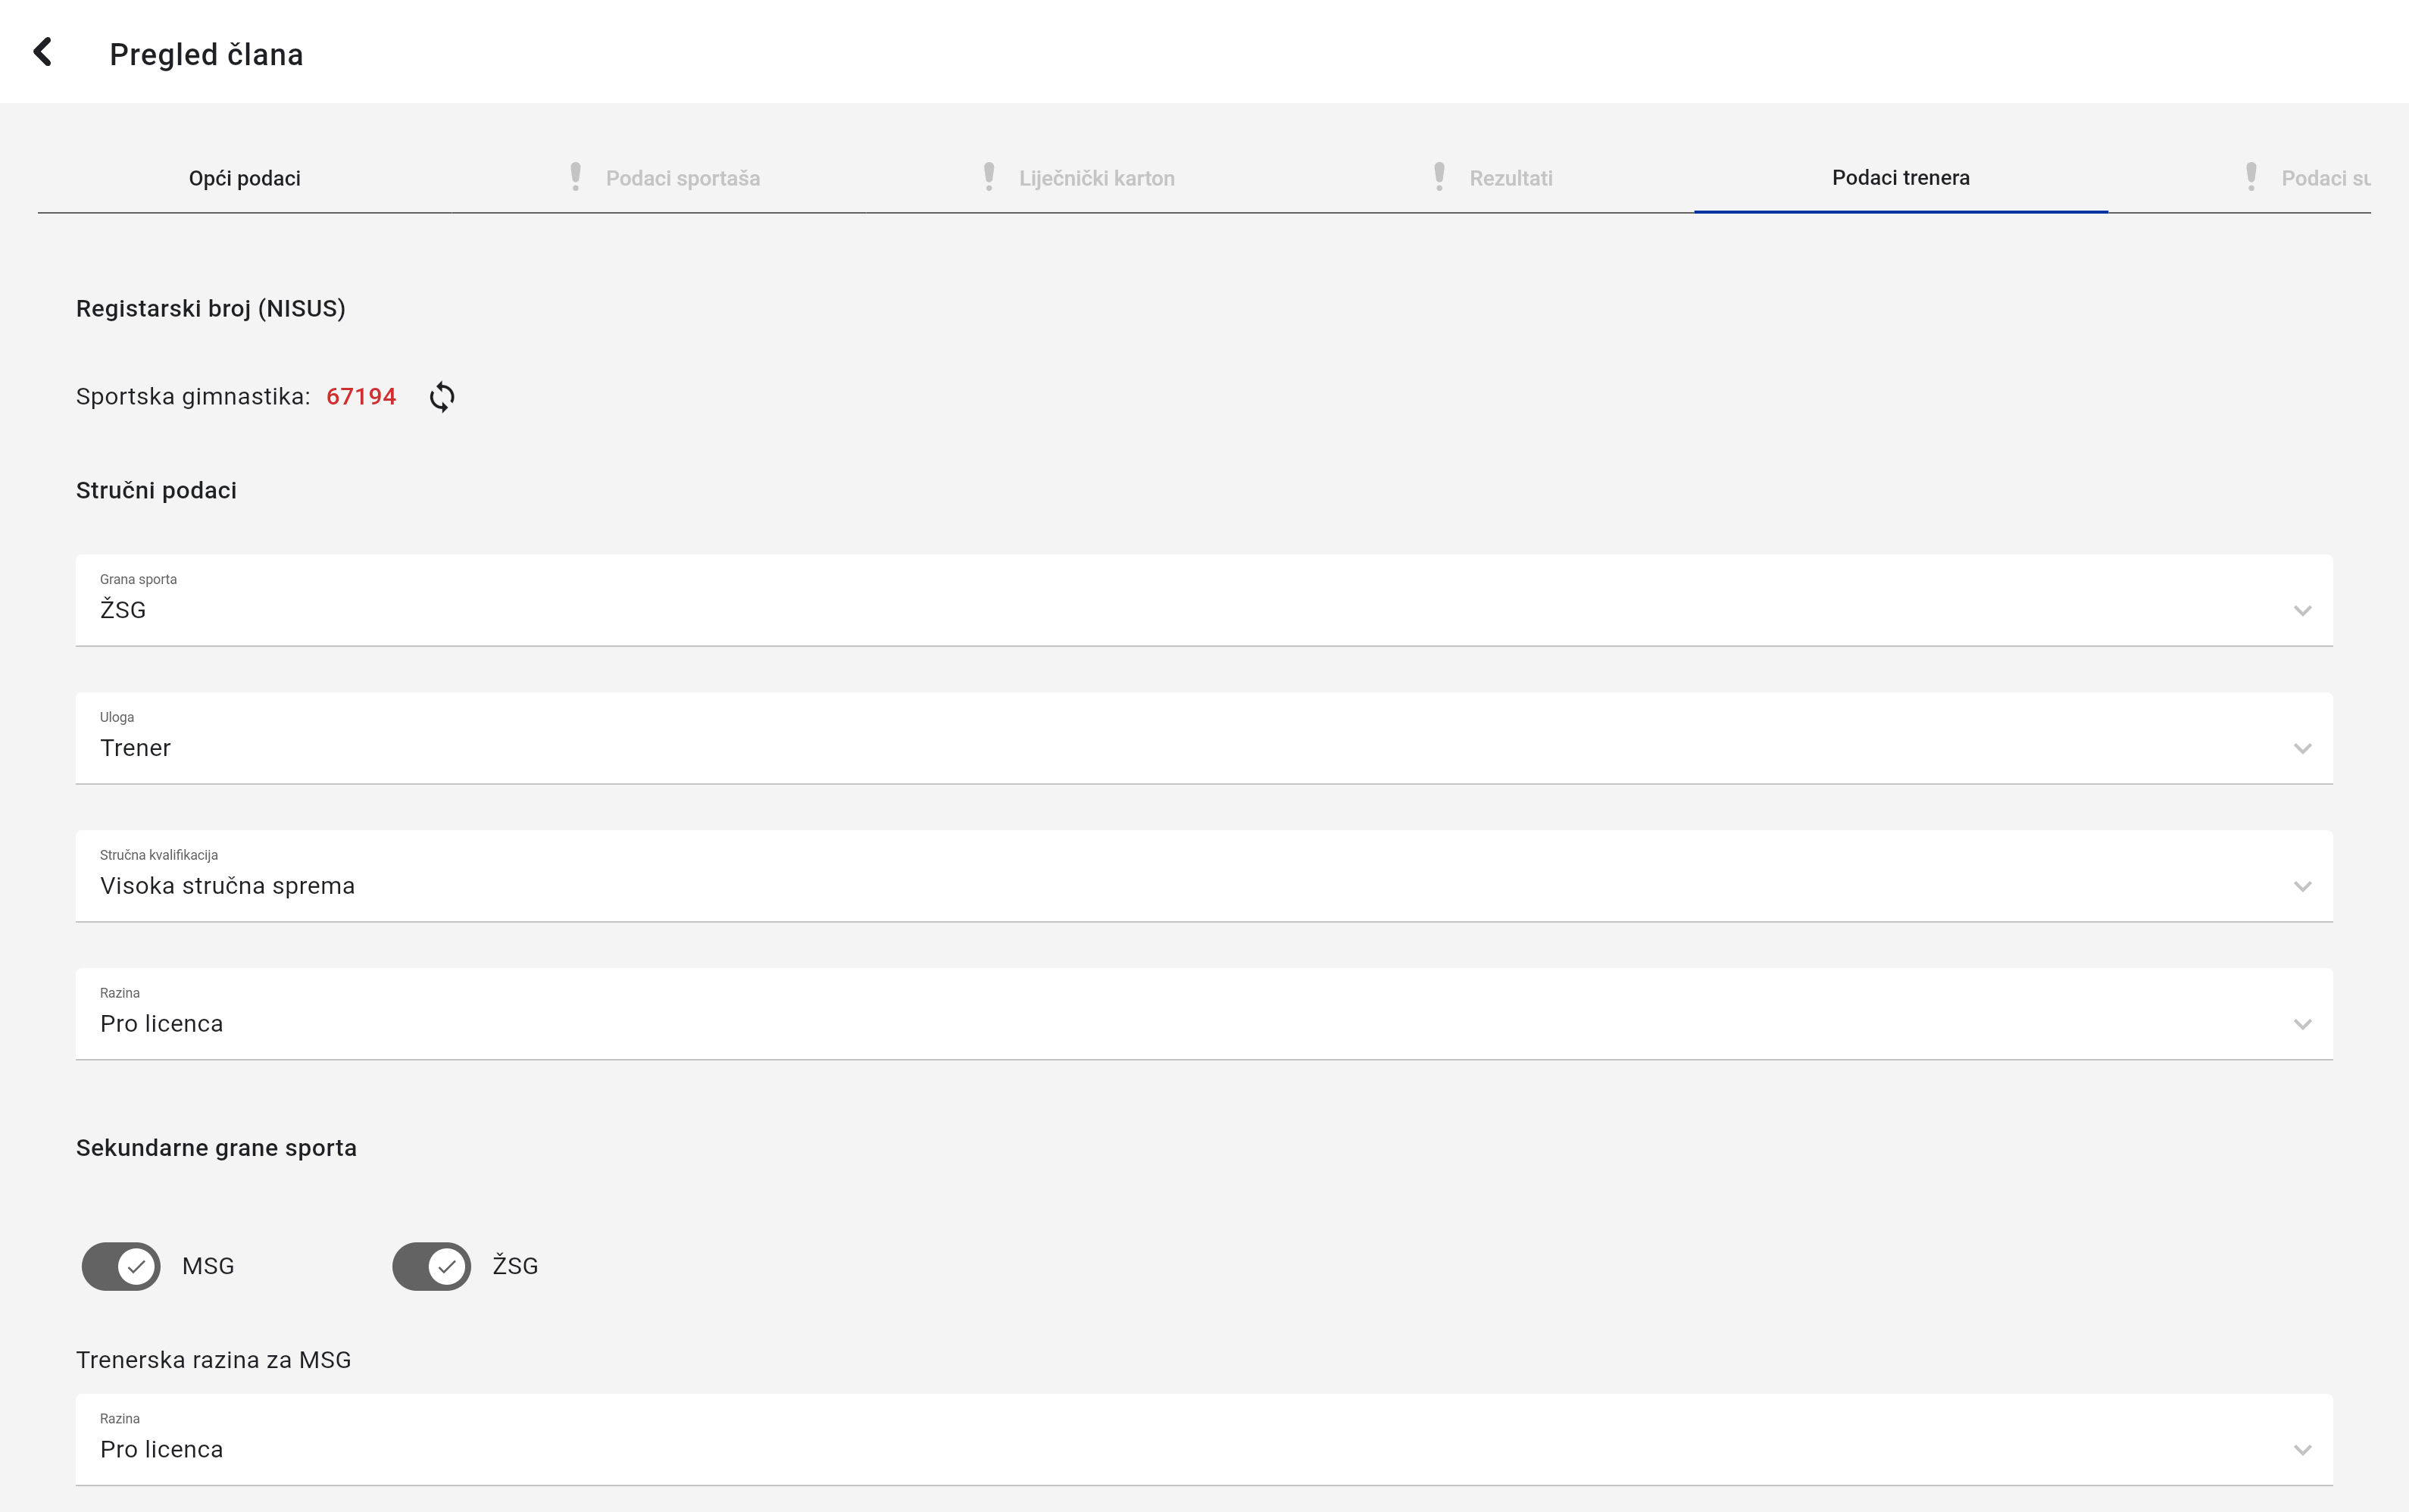Screen dimensions: 2409x1512
Task: Expand the Razina dropdown under Stručni podaci
Action: (1204, 1015)
